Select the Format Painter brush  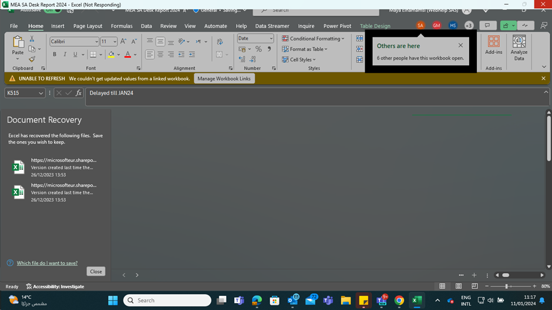pos(32,59)
